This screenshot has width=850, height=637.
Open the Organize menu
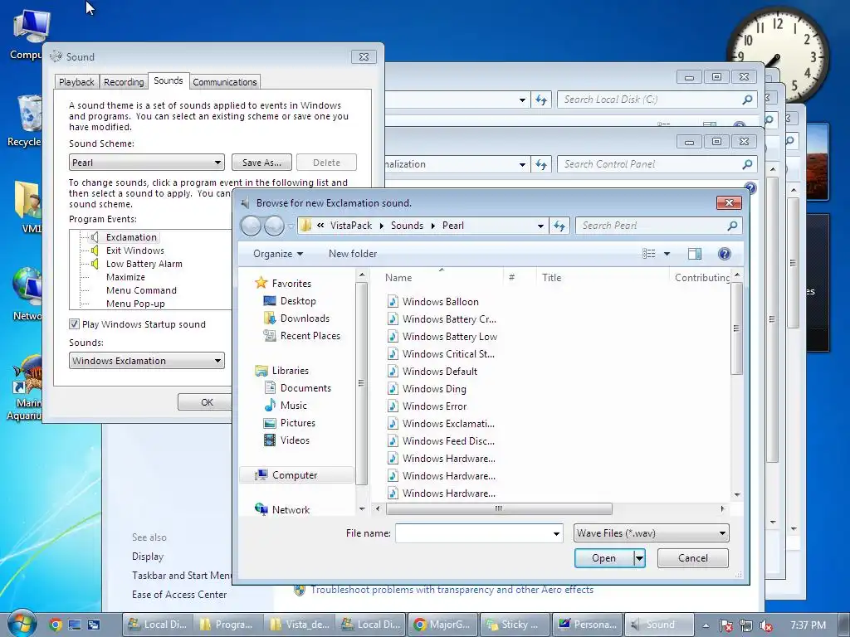pos(278,254)
